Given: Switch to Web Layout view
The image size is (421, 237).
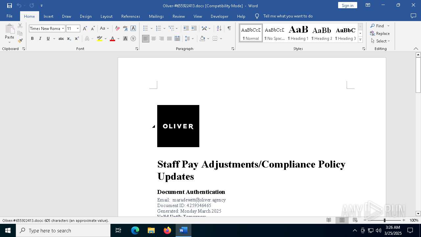Looking at the screenshot, I should pyautogui.click(x=355, y=220).
